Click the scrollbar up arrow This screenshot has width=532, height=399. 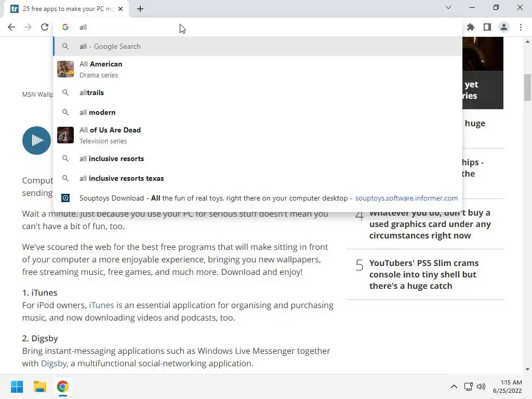tap(527, 42)
